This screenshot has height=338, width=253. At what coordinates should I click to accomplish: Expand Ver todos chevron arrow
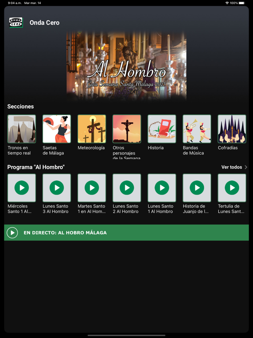(x=246, y=167)
